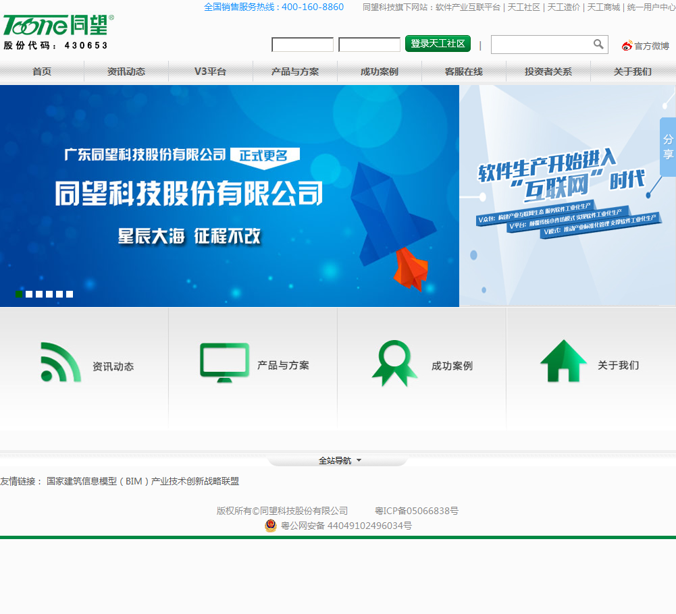
Task: Open the 客服在线 navigation menu
Action: (x=463, y=72)
